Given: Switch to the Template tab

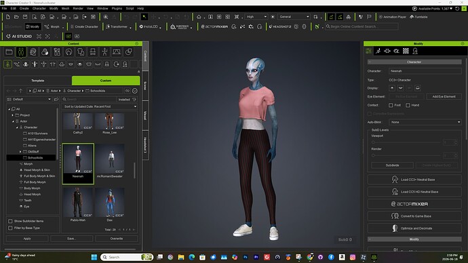Looking at the screenshot, I should 37,81.
